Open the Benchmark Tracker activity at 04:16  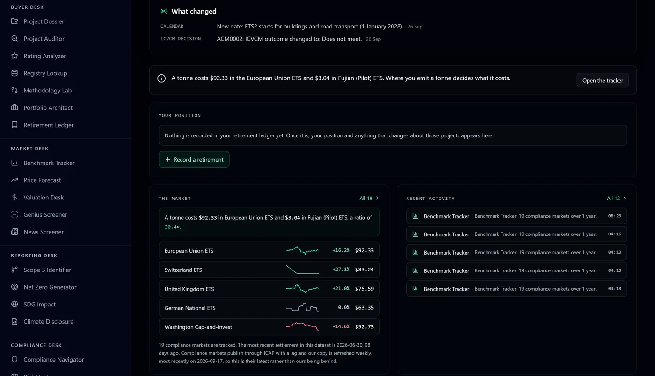pyautogui.click(x=517, y=234)
